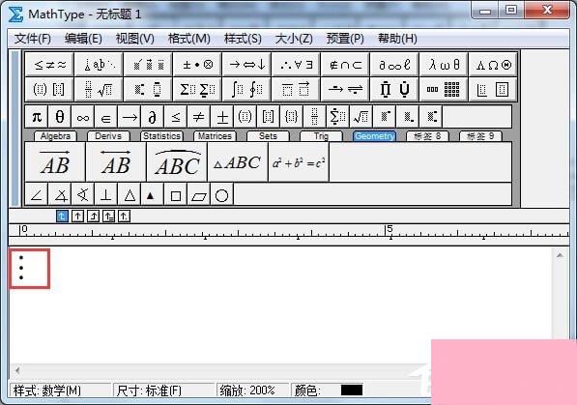Screen dimensions: 577x405
Task: Open the embellishments palette
Action: (148, 65)
